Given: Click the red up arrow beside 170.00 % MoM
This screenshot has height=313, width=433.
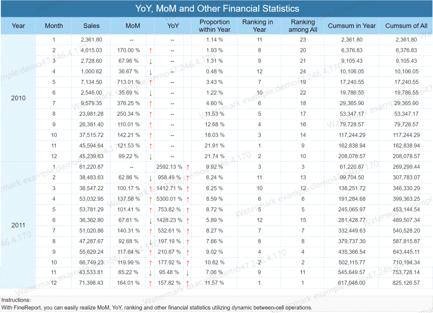Looking at the screenshot, I should pos(151,51).
